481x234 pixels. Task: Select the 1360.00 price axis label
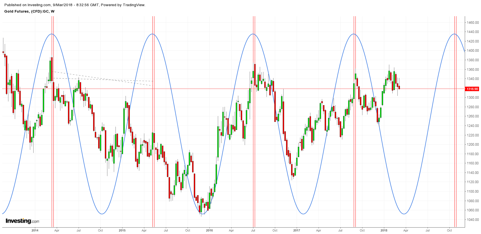point(473,70)
